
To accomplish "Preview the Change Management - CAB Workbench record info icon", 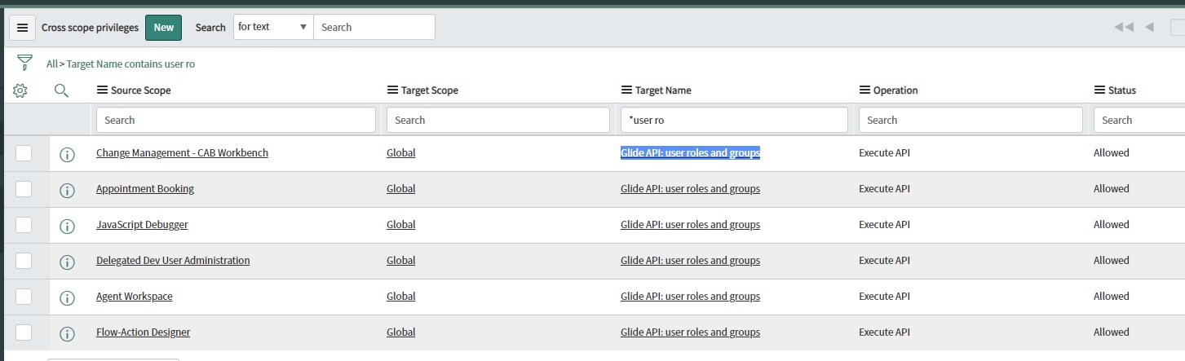I will pyautogui.click(x=68, y=154).
